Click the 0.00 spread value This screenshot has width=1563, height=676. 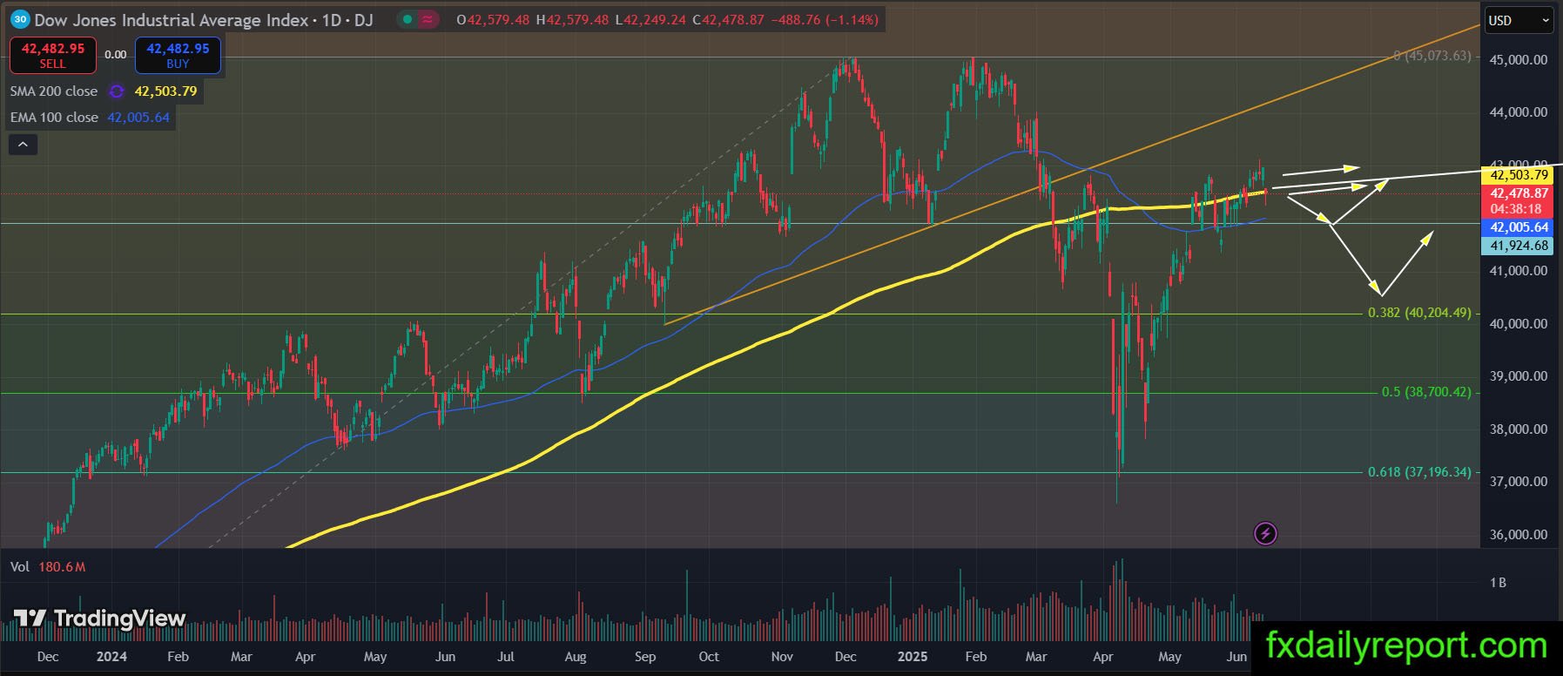tap(116, 54)
